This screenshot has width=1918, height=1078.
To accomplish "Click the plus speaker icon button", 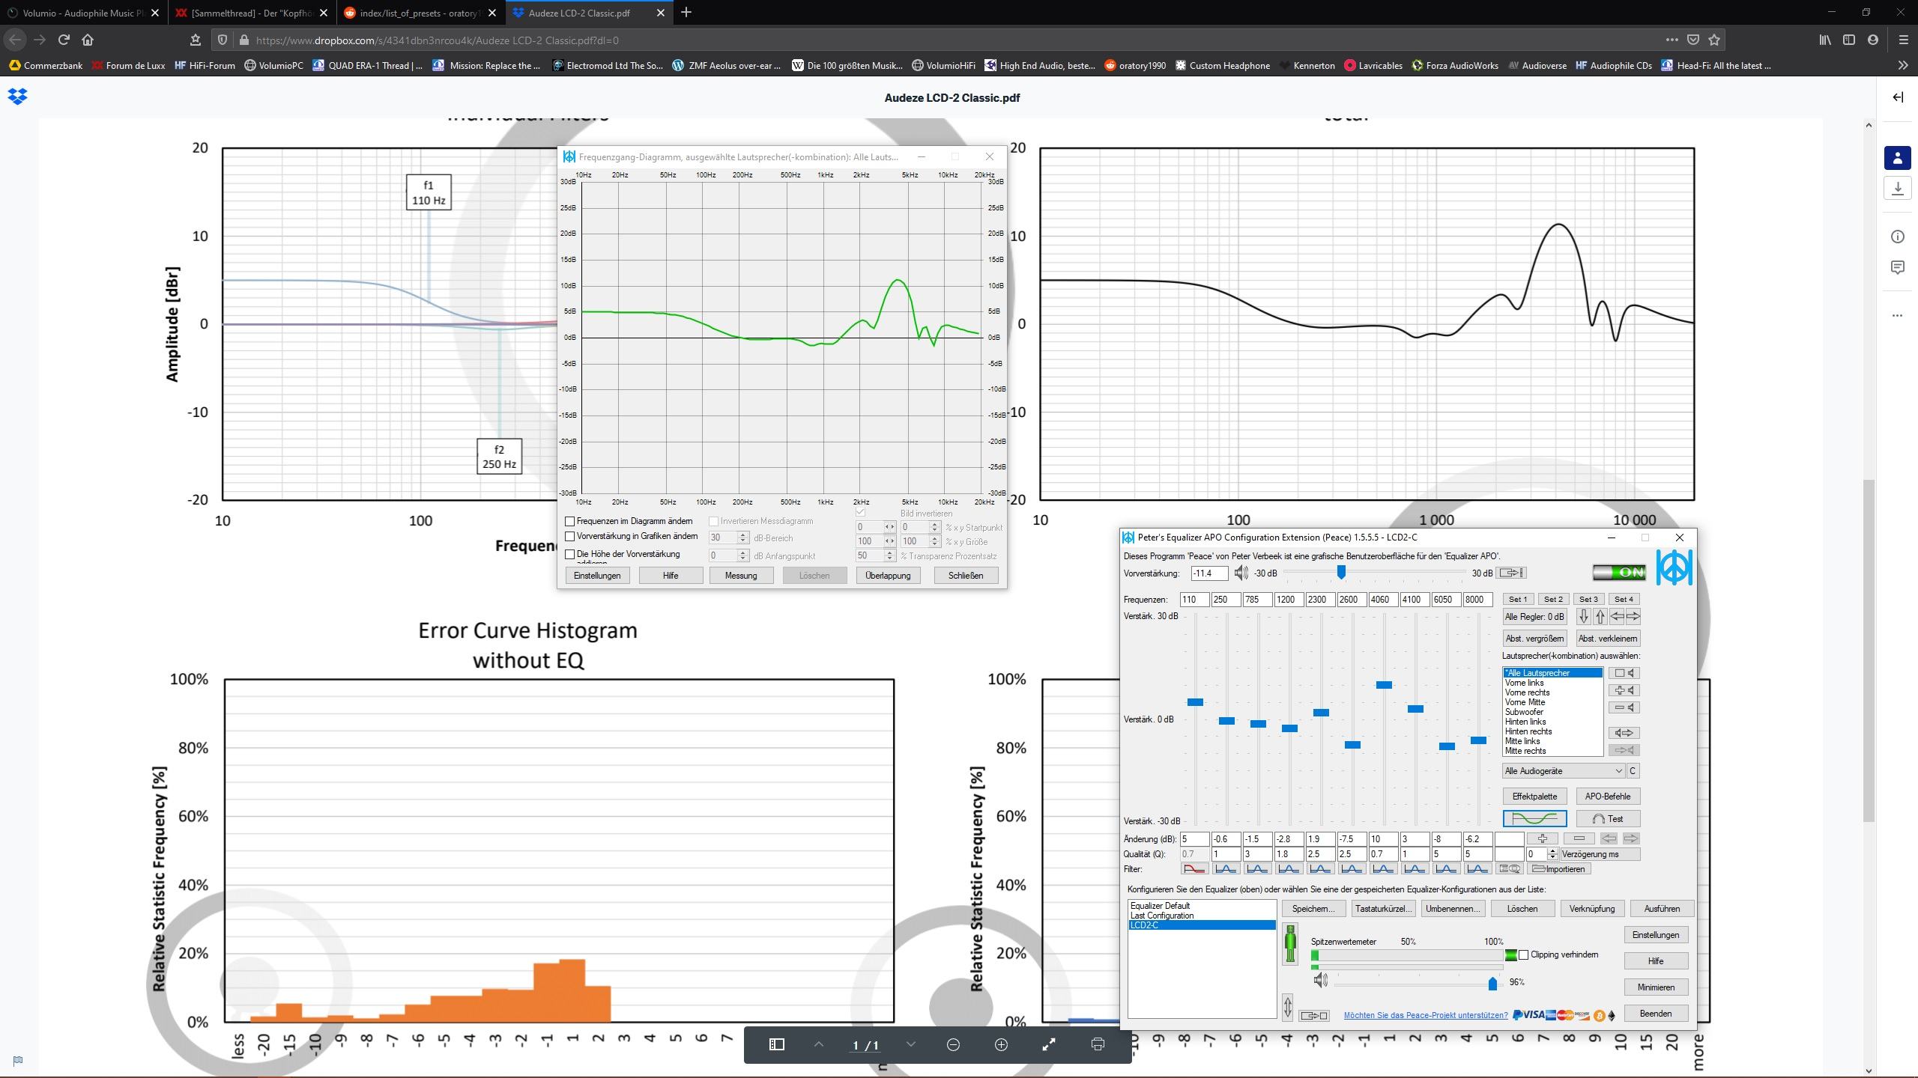I will click(1624, 690).
